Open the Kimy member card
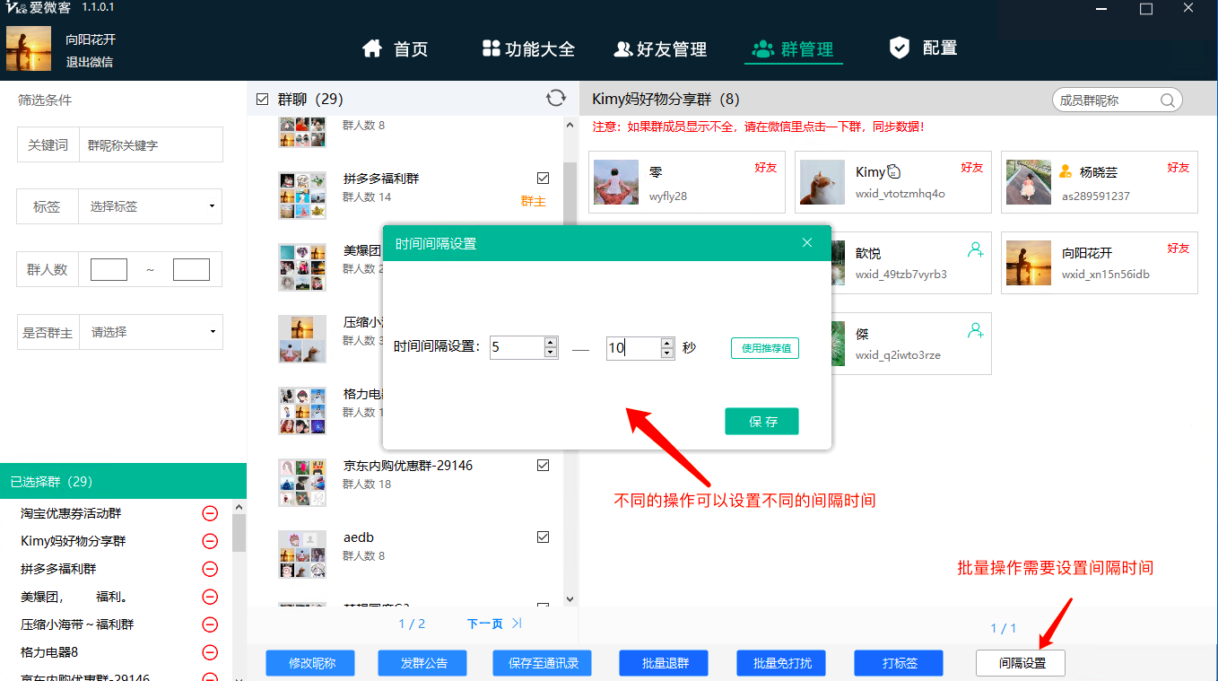Screen dimensions: 1218x681 (893, 182)
